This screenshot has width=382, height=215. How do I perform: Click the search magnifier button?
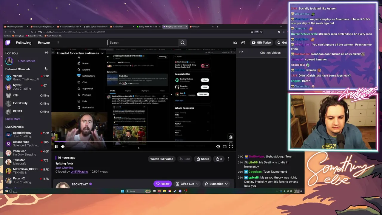click(x=183, y=43)
